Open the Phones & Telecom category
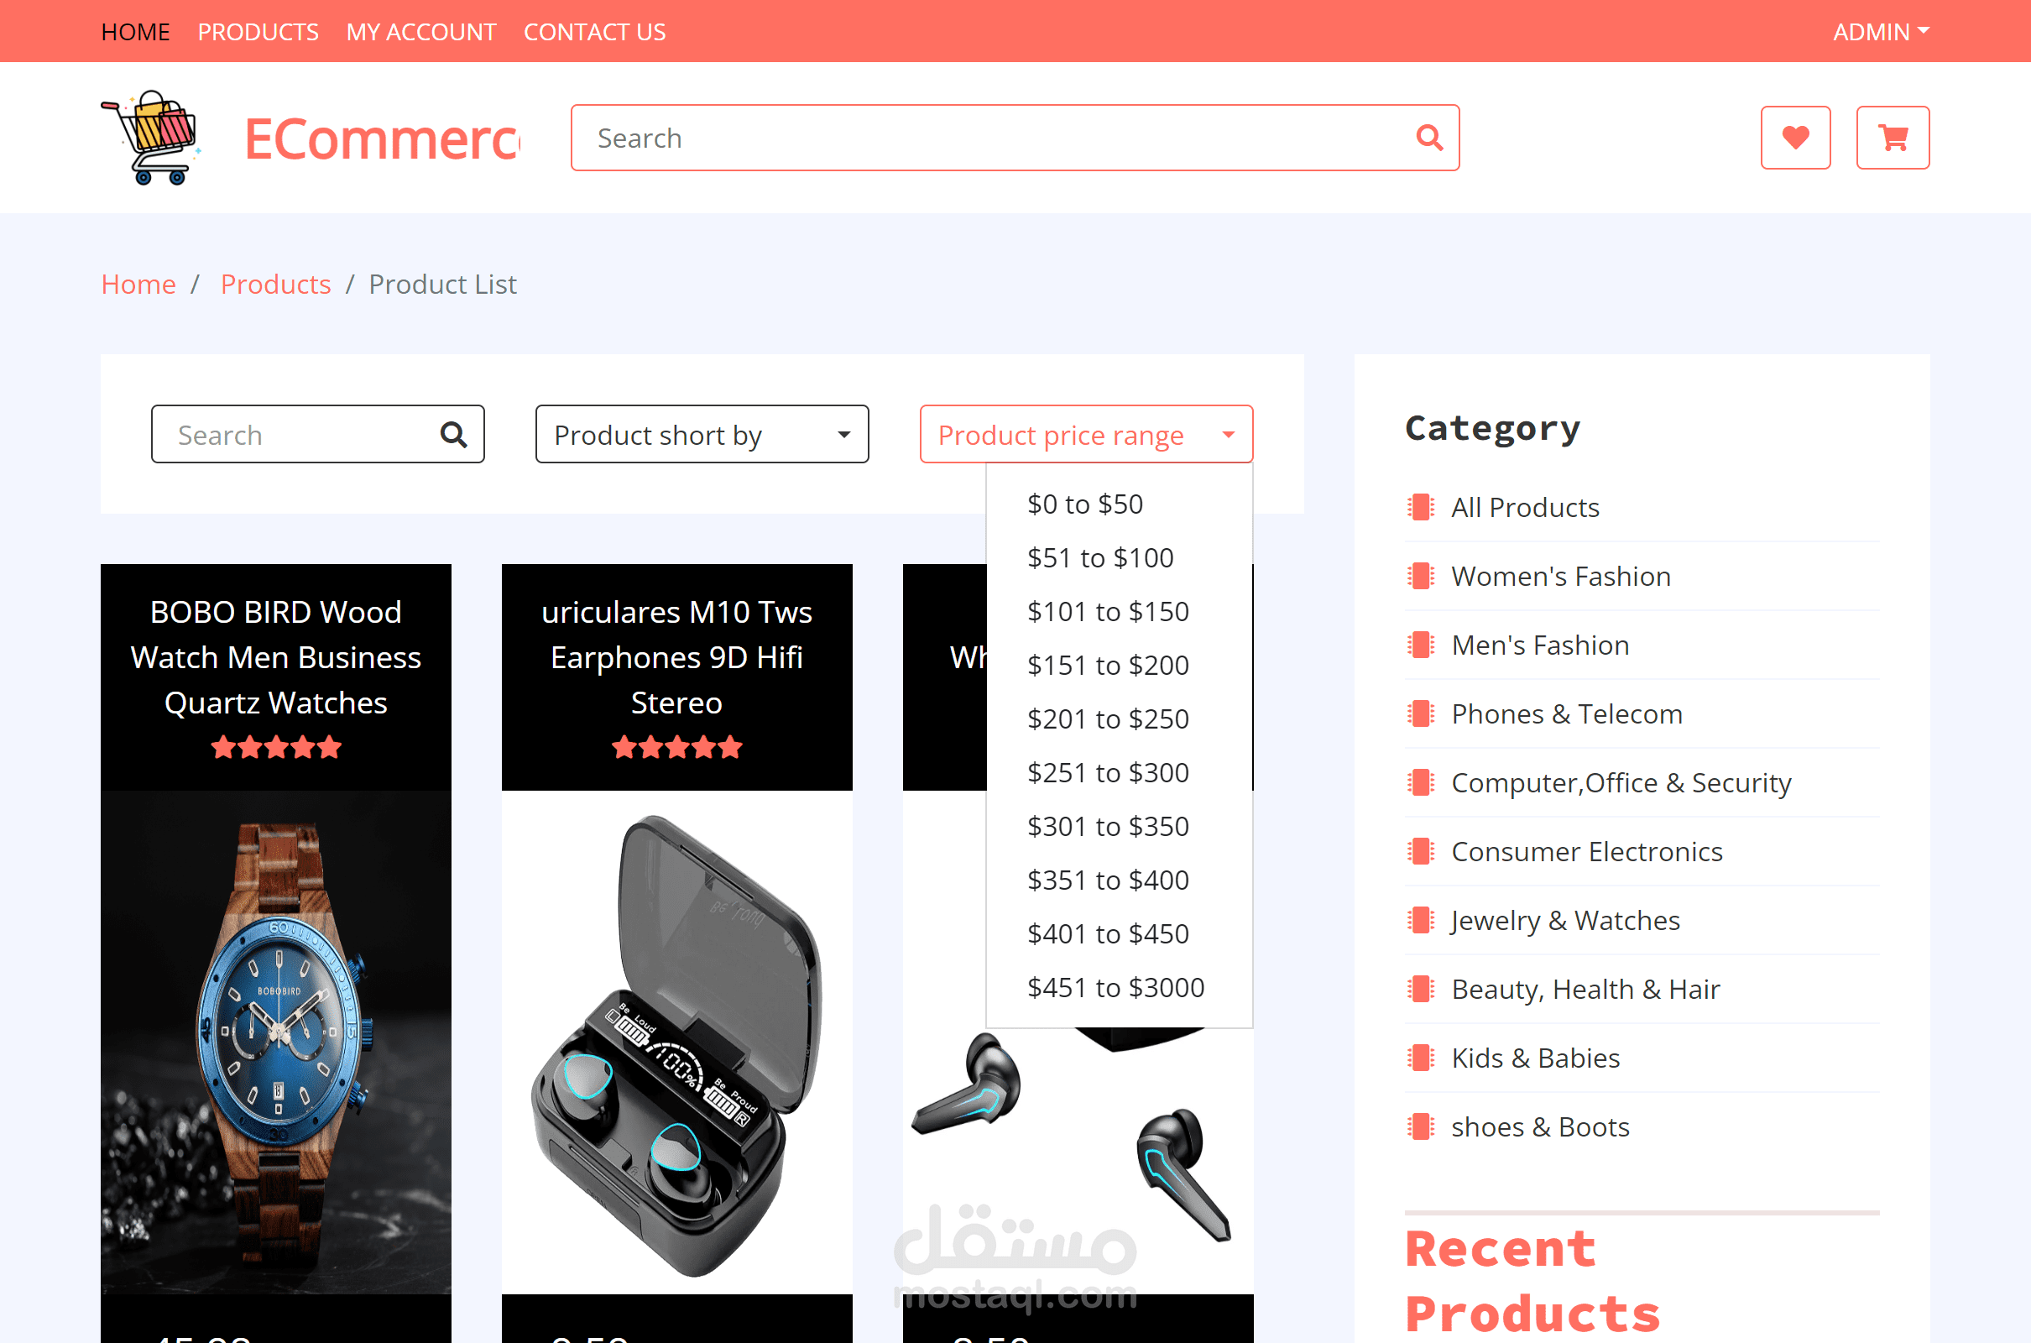 click(x=1566, y=713)
